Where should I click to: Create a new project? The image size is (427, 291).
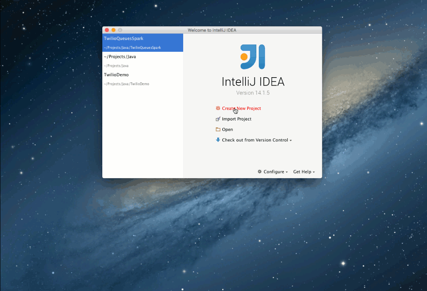coord(241,108)
